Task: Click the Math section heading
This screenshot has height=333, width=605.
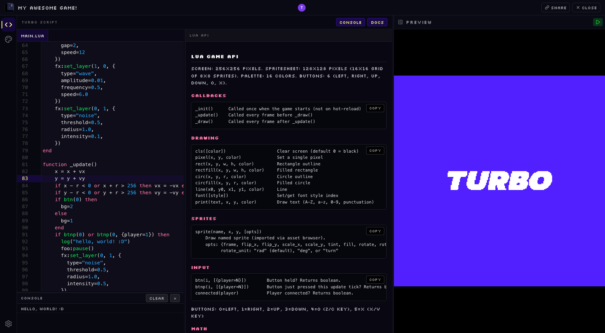Action: (199, 329)
